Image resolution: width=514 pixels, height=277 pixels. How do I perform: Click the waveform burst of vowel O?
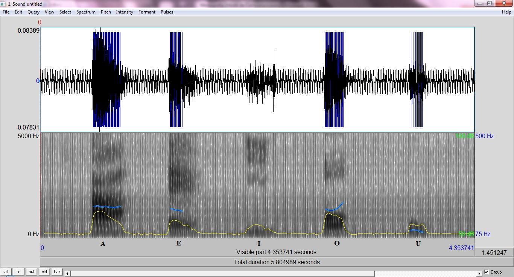pyautogui.click(x=335, y=80)
